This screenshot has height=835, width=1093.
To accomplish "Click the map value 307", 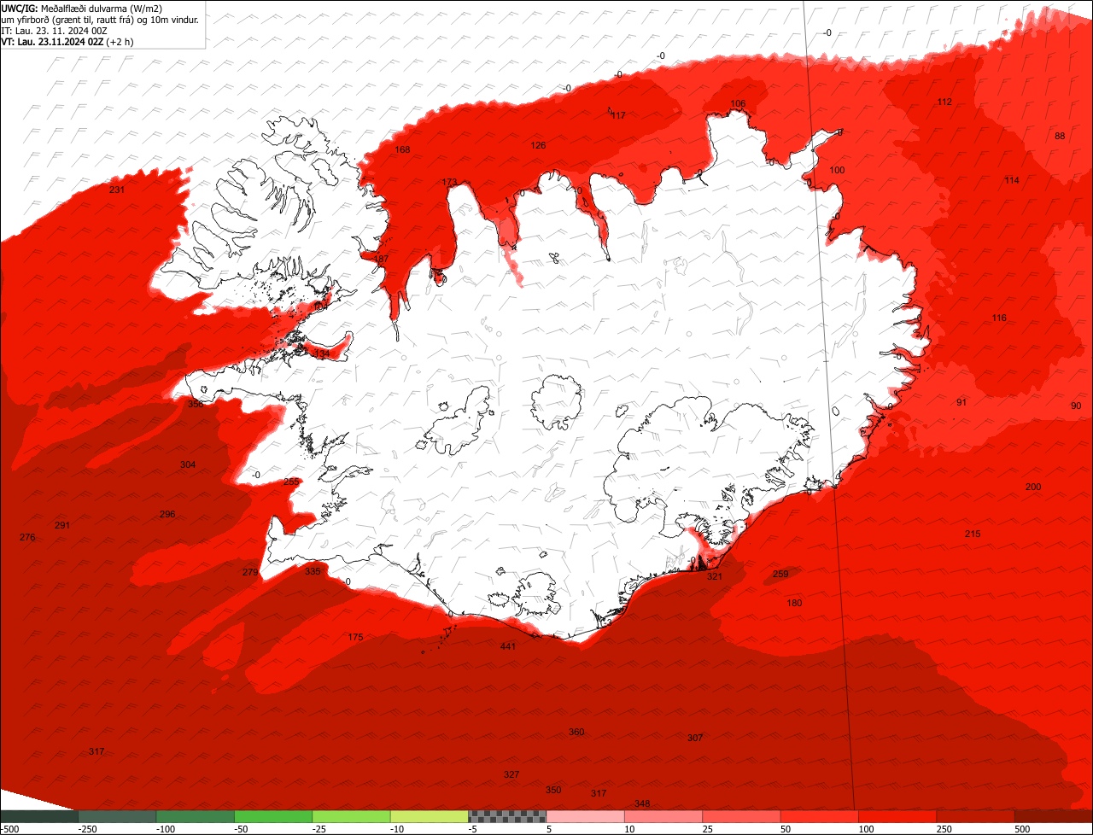I will point(695,739).
